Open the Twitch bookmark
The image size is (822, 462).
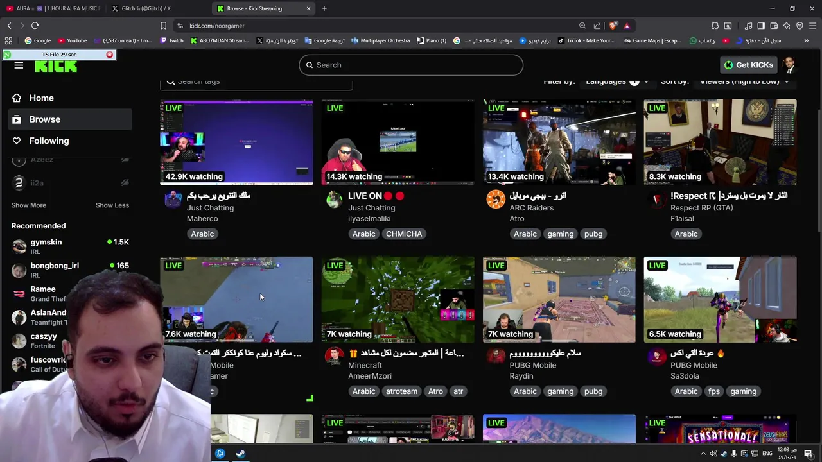(171, 40)
